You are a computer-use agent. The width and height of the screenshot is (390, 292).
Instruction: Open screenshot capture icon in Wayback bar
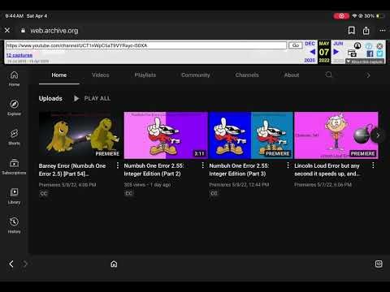tap(352, 54)
